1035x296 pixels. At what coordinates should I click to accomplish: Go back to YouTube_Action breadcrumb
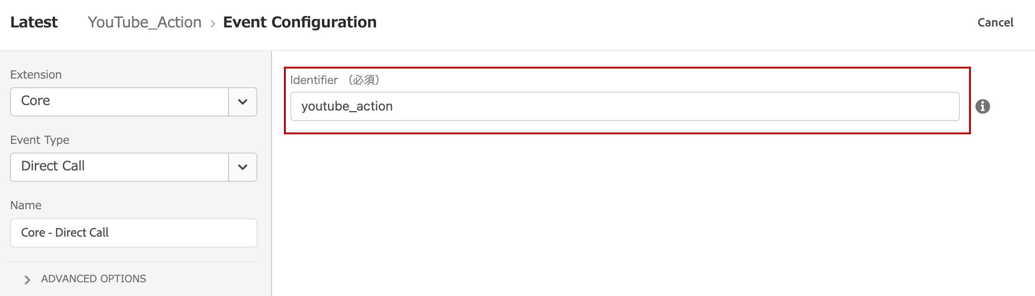[145, 22]
